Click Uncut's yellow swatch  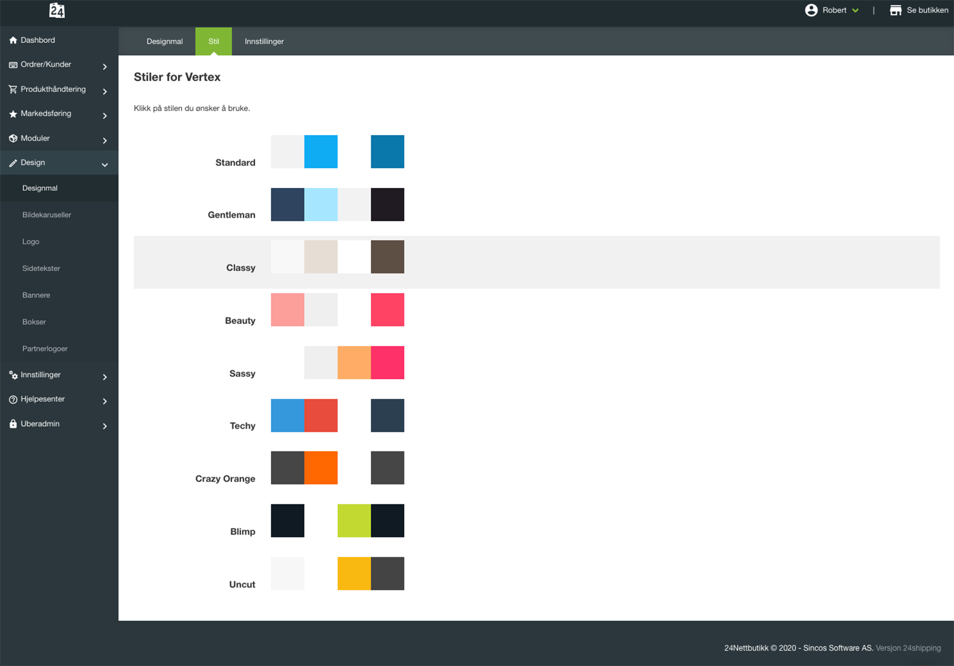pos(354,574)
